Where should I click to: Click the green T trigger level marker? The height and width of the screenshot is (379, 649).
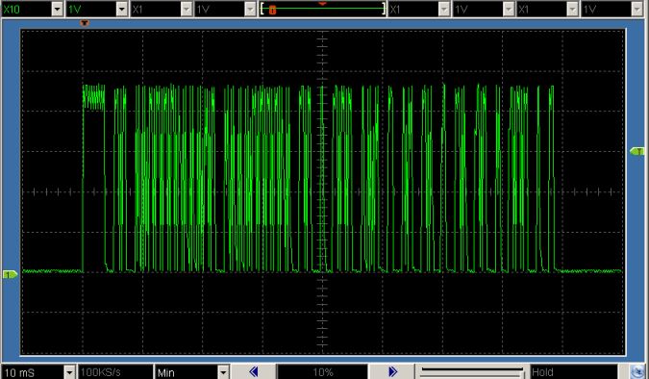tap(637, 151)
